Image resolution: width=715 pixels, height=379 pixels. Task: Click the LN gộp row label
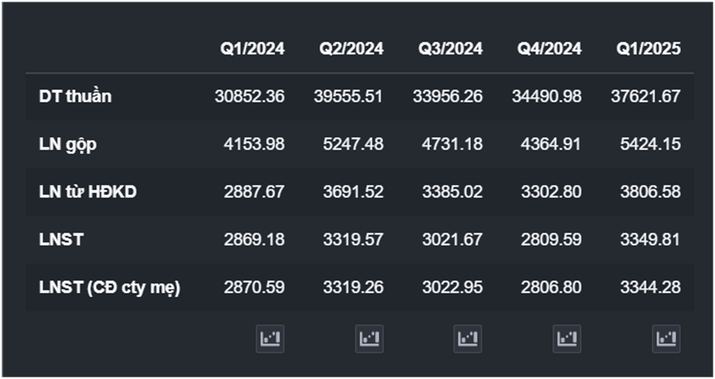68,145
